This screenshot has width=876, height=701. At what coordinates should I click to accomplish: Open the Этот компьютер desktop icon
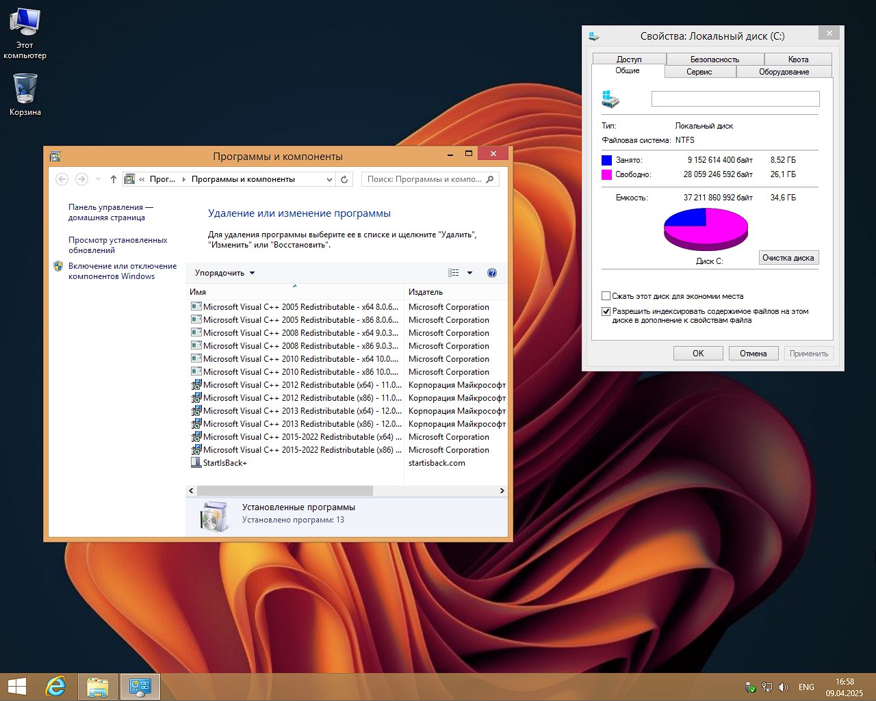(25, 33)
